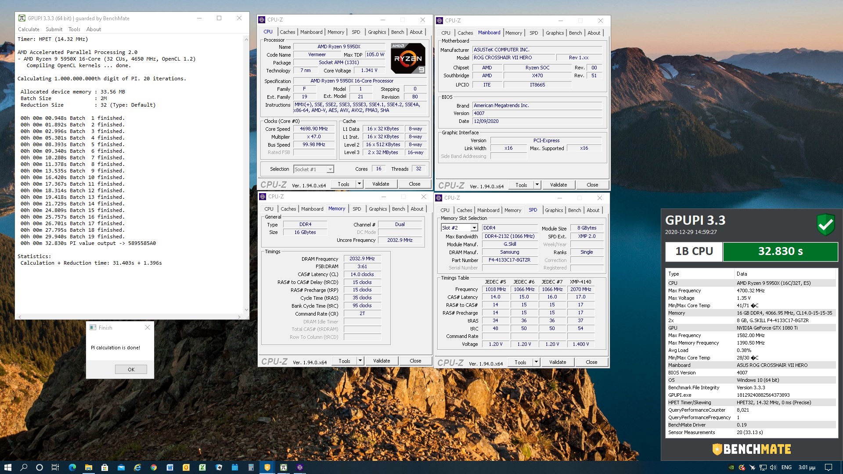Expand Slot #2 memory slot dropdown
This screenshot has height=474, width=843.
tap(474, 228)
